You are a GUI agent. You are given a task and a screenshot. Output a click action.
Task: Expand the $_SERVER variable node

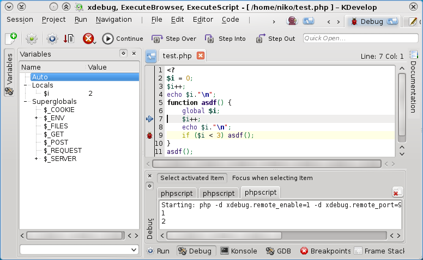point(36,159)
